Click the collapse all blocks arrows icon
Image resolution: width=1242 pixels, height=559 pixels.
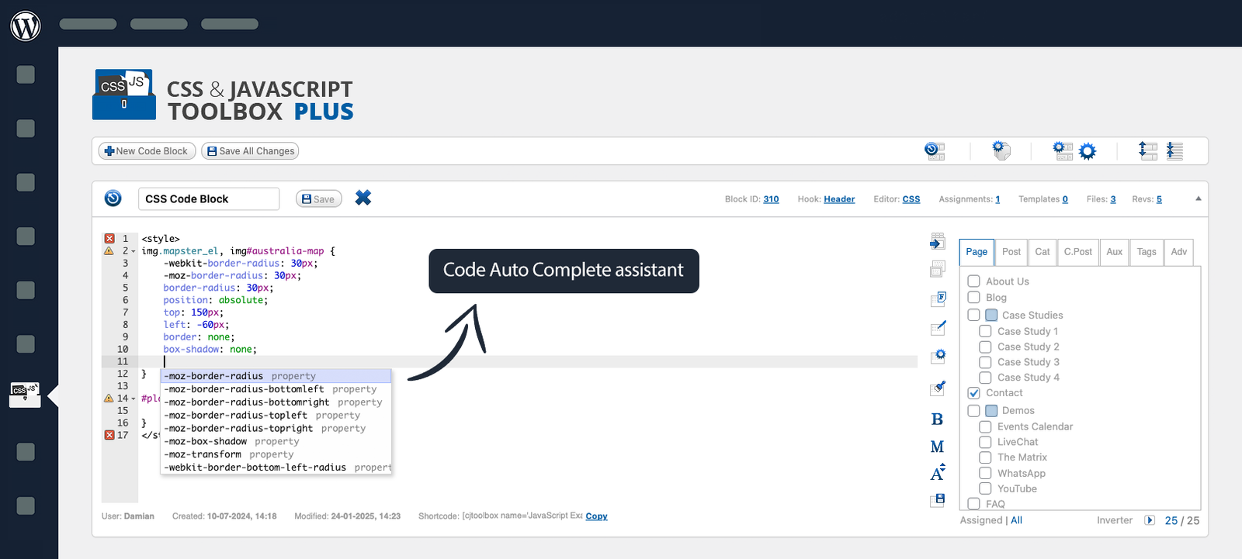coord(1174,151)
